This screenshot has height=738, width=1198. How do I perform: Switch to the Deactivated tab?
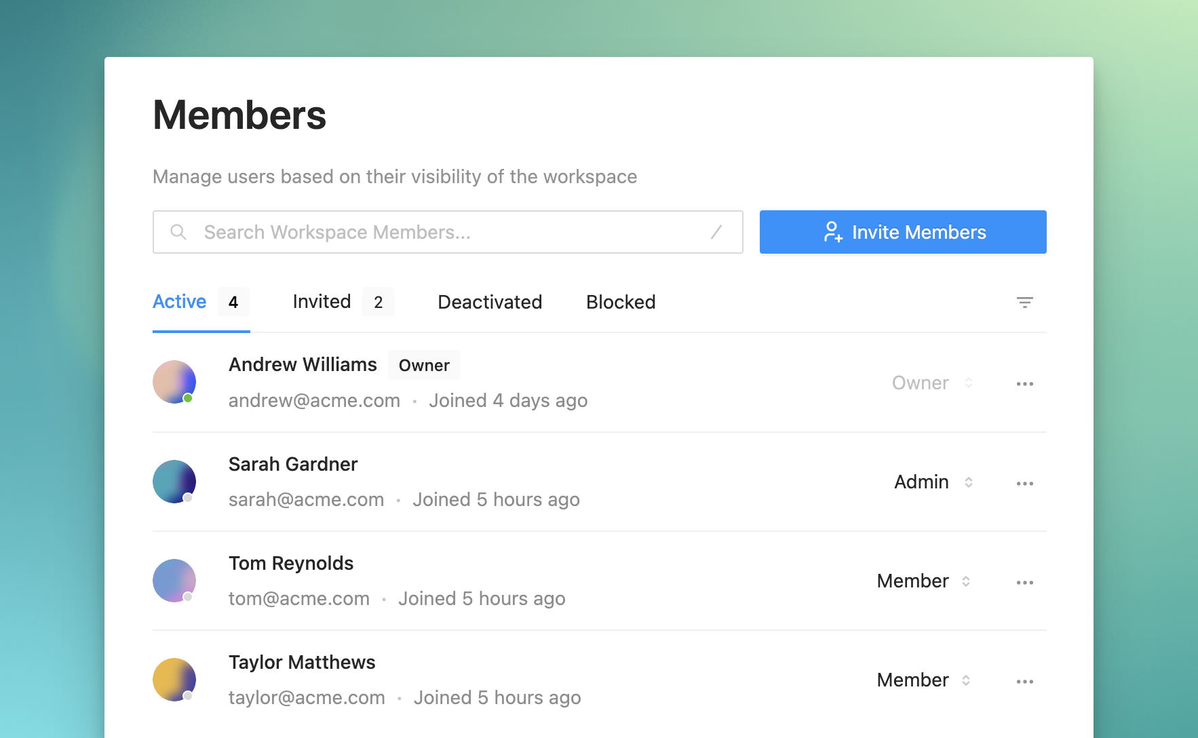[x=490, y=302]
